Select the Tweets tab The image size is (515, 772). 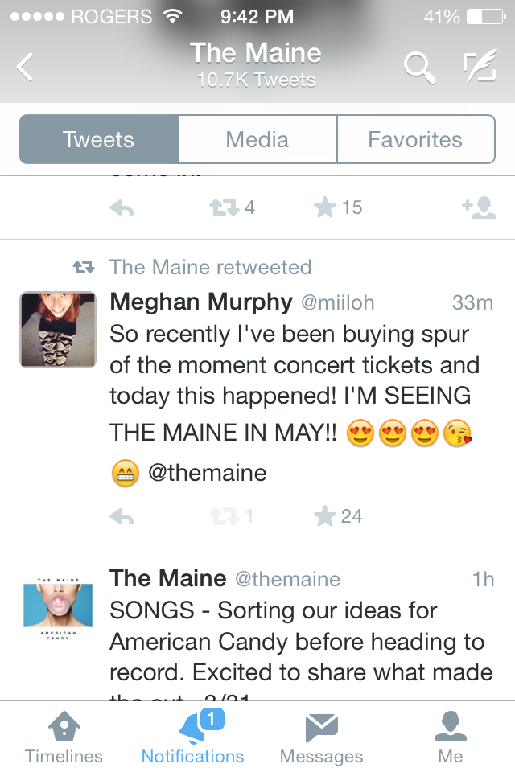pyautogui.click(x=98, y=139)
